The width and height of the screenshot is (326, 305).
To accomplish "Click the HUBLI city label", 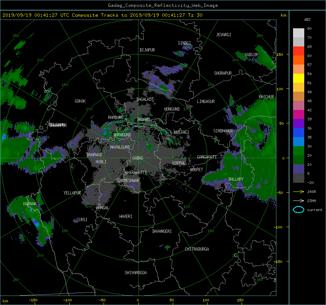I will point(101,161).
